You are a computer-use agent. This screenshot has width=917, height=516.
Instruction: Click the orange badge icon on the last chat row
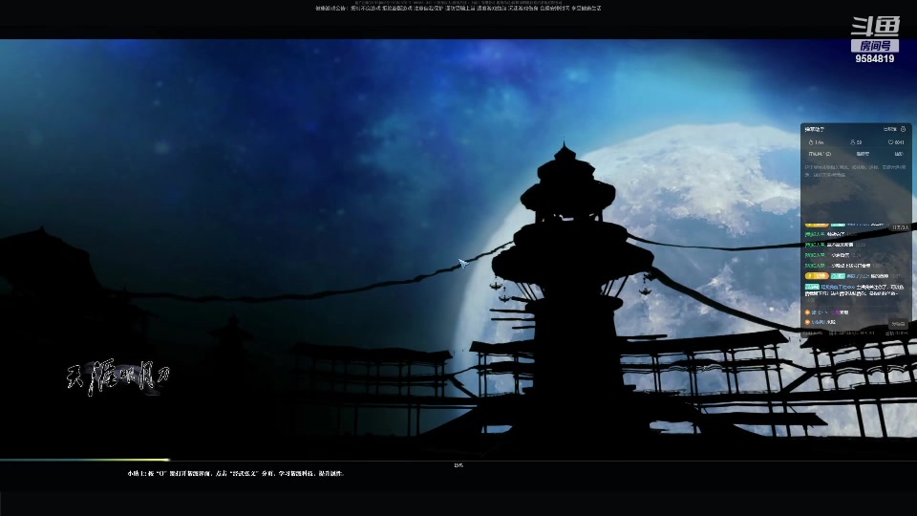[x=808, y=322]
